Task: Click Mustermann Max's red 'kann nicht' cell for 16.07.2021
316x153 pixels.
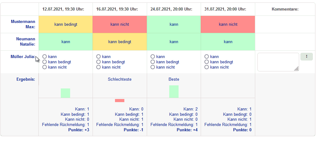Action: click(120, 24)
